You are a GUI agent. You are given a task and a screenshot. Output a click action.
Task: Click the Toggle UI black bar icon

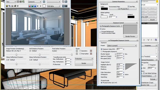pos(66,6)
